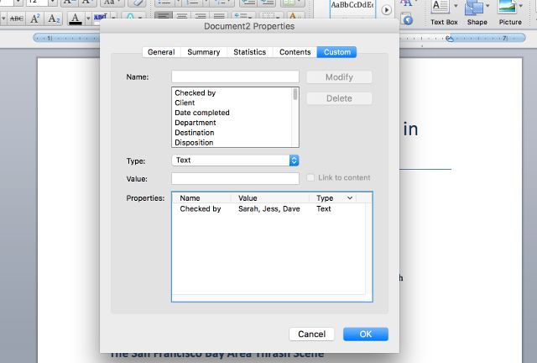Click into the Name input field

pos(235,76)
